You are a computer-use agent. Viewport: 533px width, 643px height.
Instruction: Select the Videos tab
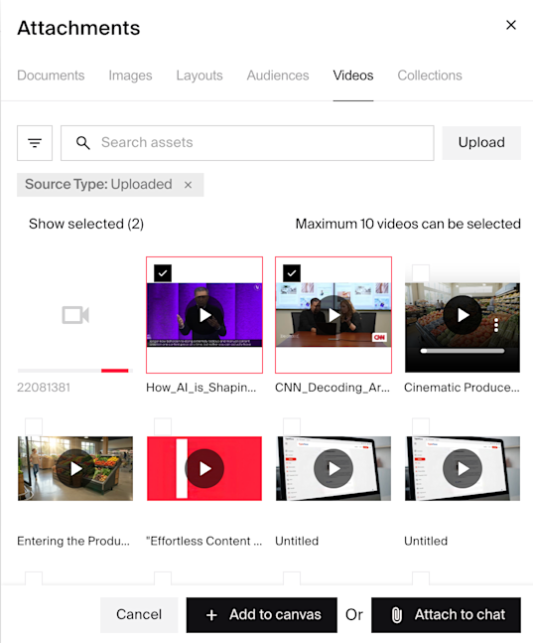click(353, 76)
